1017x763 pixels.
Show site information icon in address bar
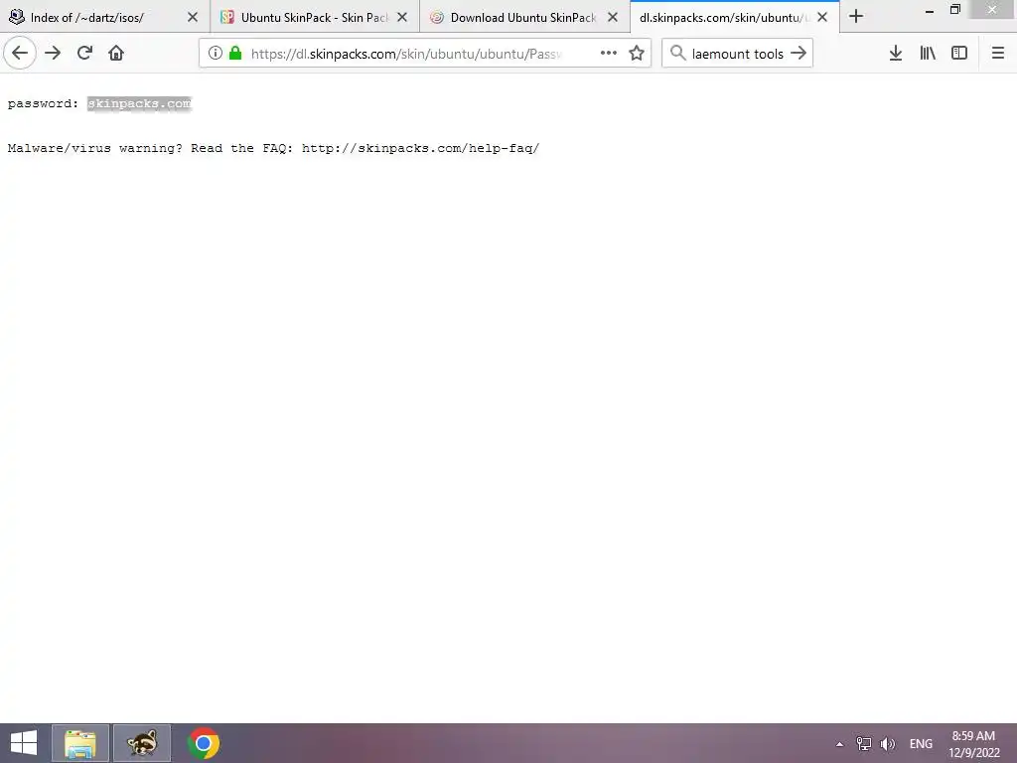(x=216, y=54)
